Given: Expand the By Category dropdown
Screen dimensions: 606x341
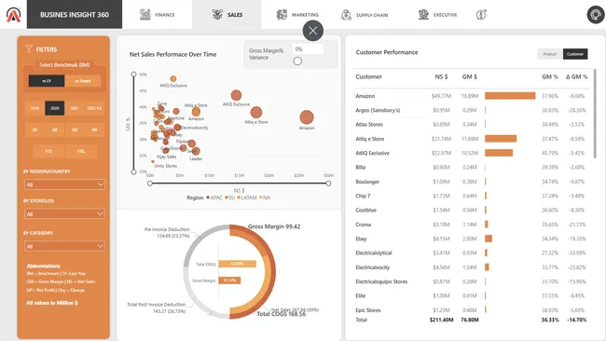Looking at the screenshot, I should (64, 246).
